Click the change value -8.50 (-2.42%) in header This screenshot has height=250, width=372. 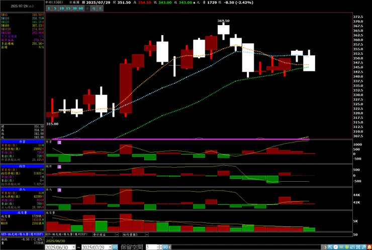coord(239,3)
